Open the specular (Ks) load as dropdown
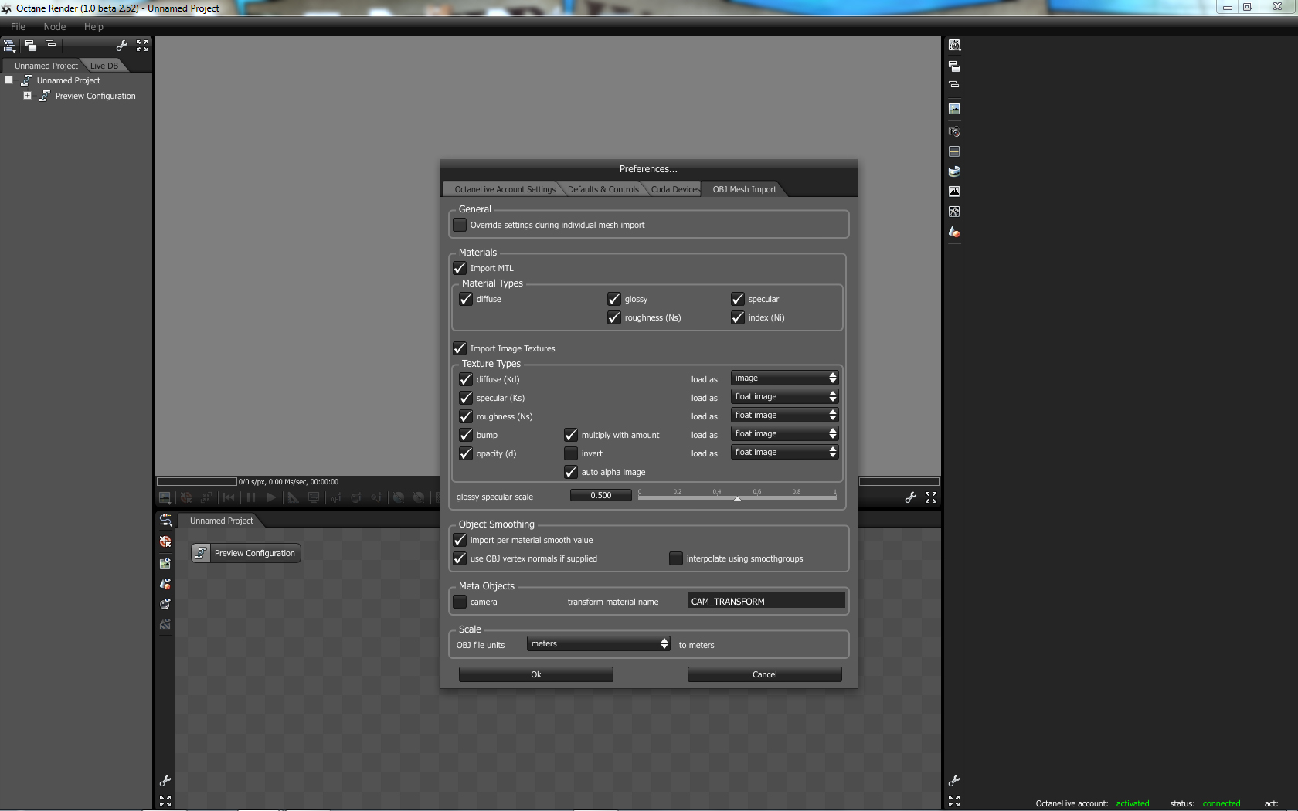Screen dimensions: 1298x811 [785, 396]
